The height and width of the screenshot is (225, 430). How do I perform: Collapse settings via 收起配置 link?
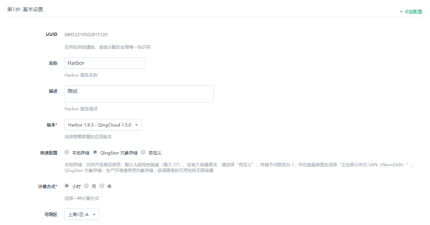coord(411,12)
